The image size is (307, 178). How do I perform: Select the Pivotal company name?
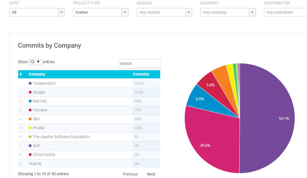[38, 128]
